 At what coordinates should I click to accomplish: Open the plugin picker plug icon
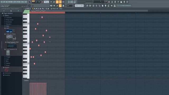point(106,6)
